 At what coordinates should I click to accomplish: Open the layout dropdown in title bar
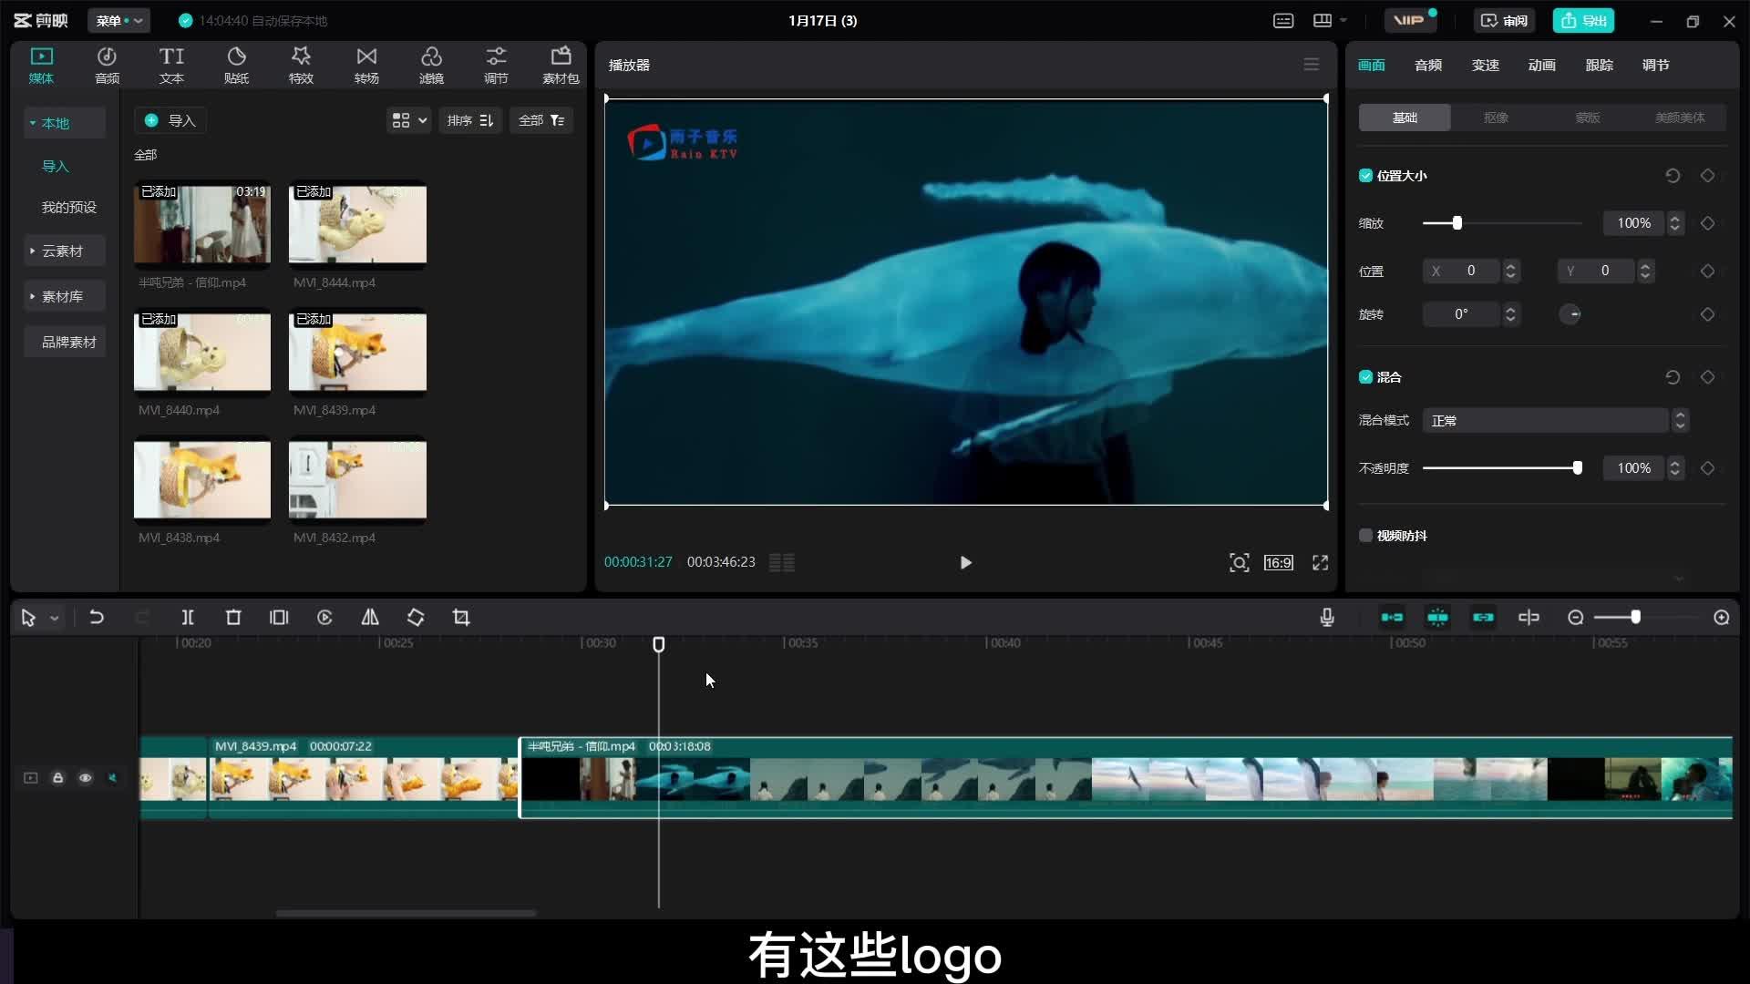1330,21
